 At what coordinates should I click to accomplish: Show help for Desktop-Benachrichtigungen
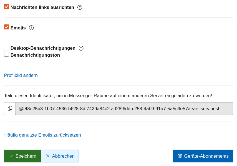[x=81, y=48]
